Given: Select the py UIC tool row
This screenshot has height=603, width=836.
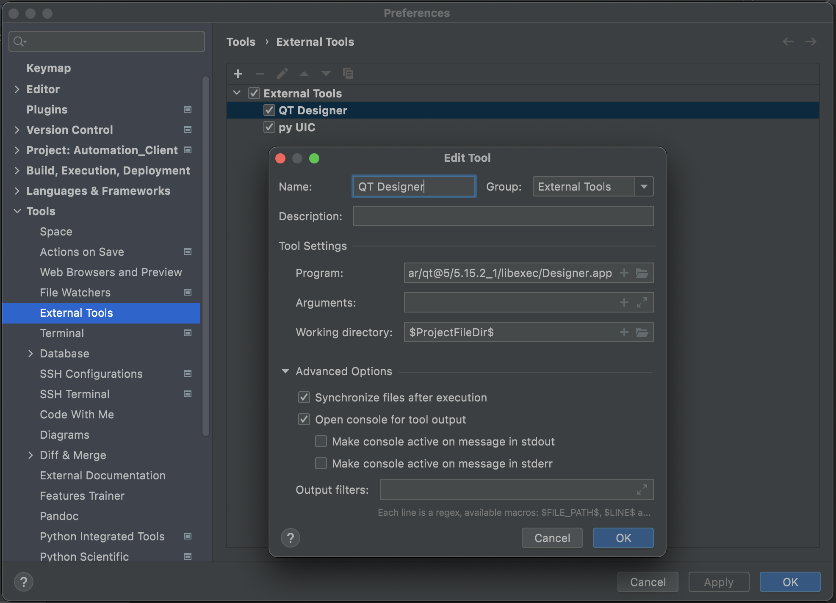Looking at the screenshot, I should [x=523, y=127].
